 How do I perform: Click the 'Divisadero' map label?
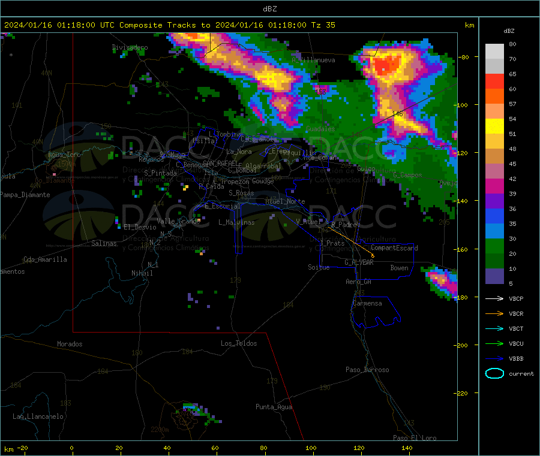coord(130,47)
